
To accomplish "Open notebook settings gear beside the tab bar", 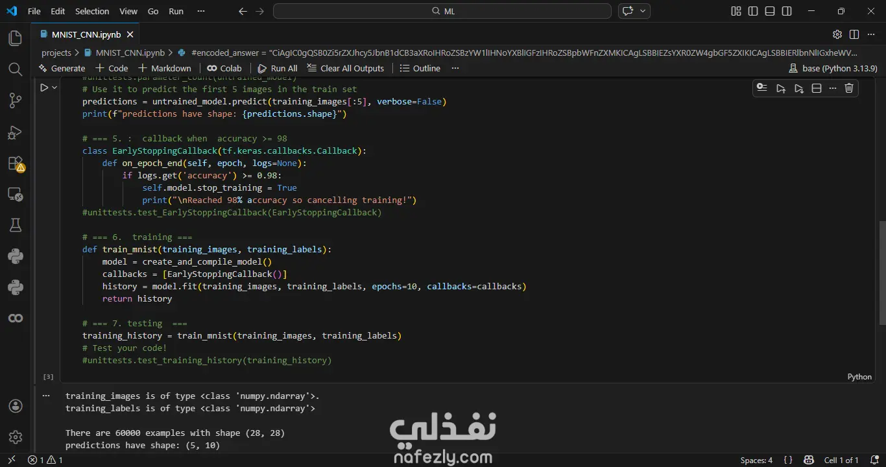I will [x=837, y=34].
